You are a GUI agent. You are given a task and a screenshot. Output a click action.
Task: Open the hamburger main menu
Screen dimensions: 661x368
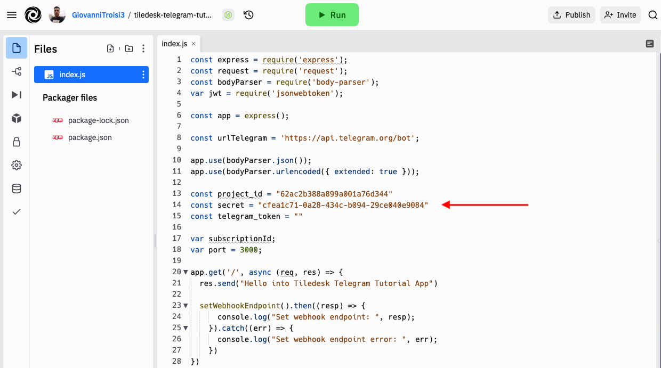coord(12,15)
